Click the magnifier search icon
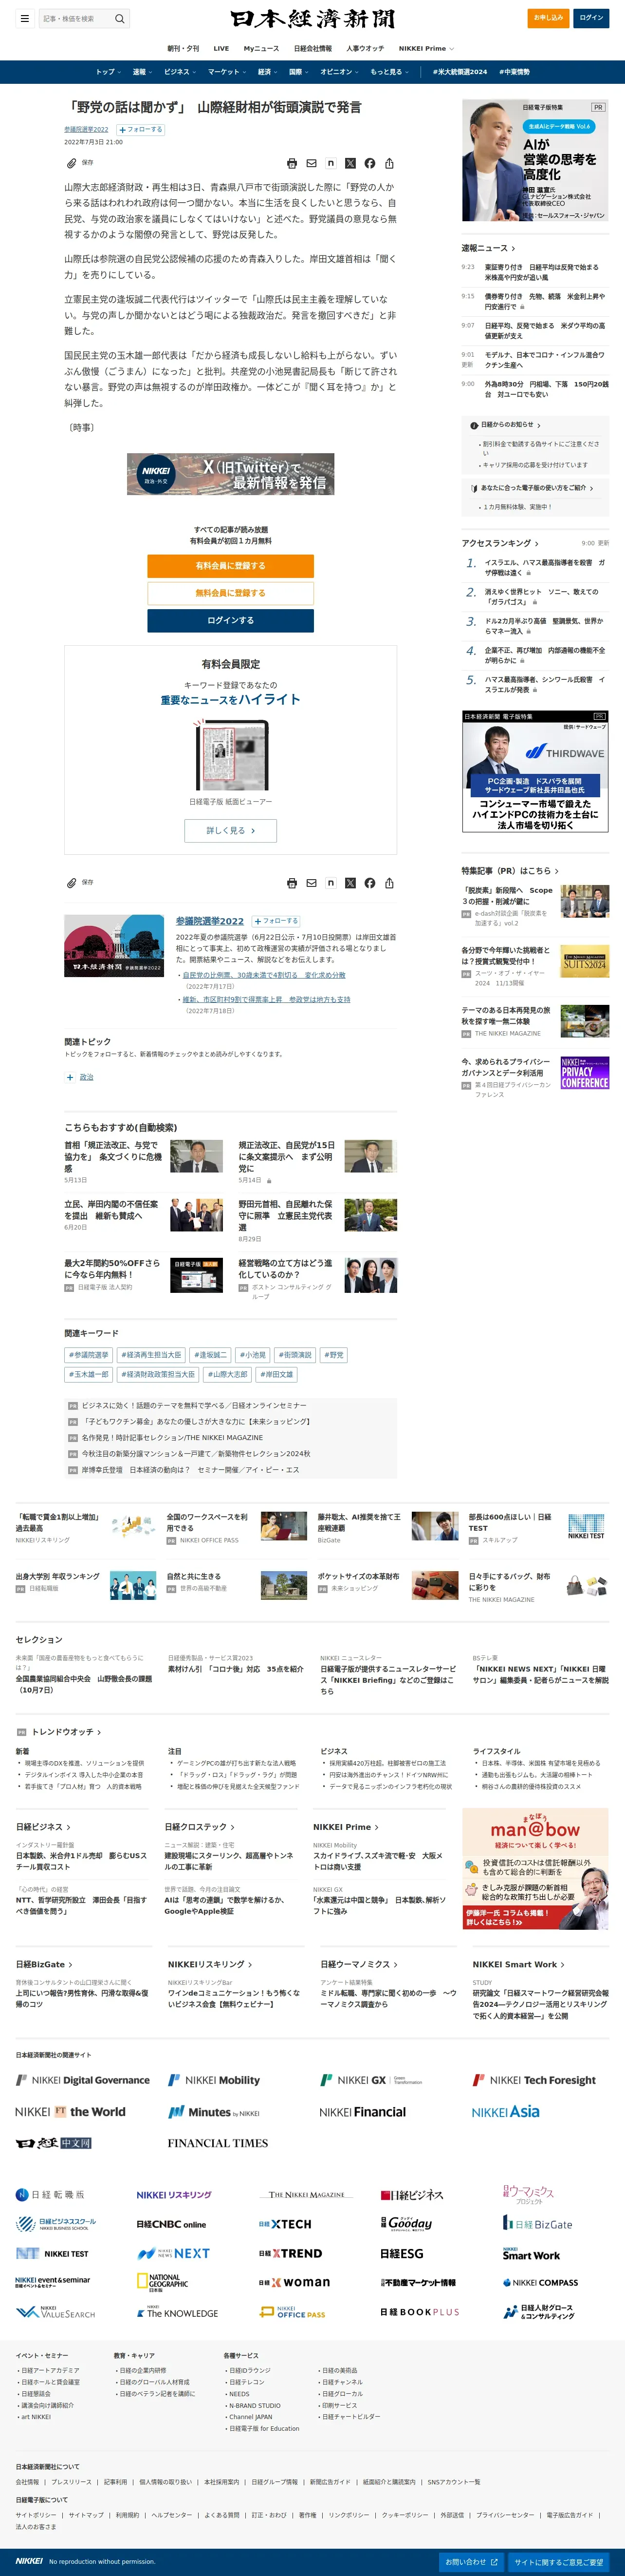The width and height of the screenshot is (625, 2576). point(120,18)
